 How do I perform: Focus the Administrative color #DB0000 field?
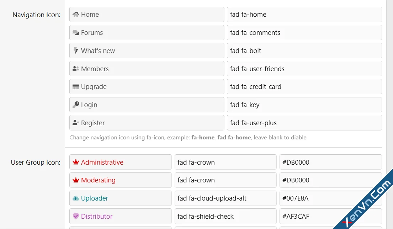[x=331, y=162]
